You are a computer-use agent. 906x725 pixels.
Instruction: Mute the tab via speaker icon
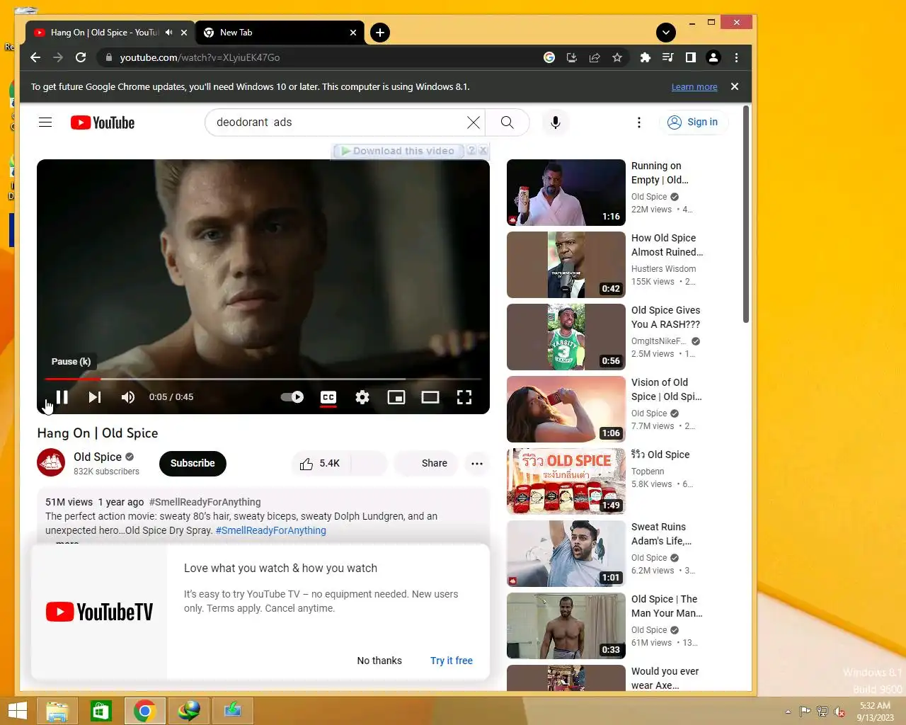(x=168, y=33)
